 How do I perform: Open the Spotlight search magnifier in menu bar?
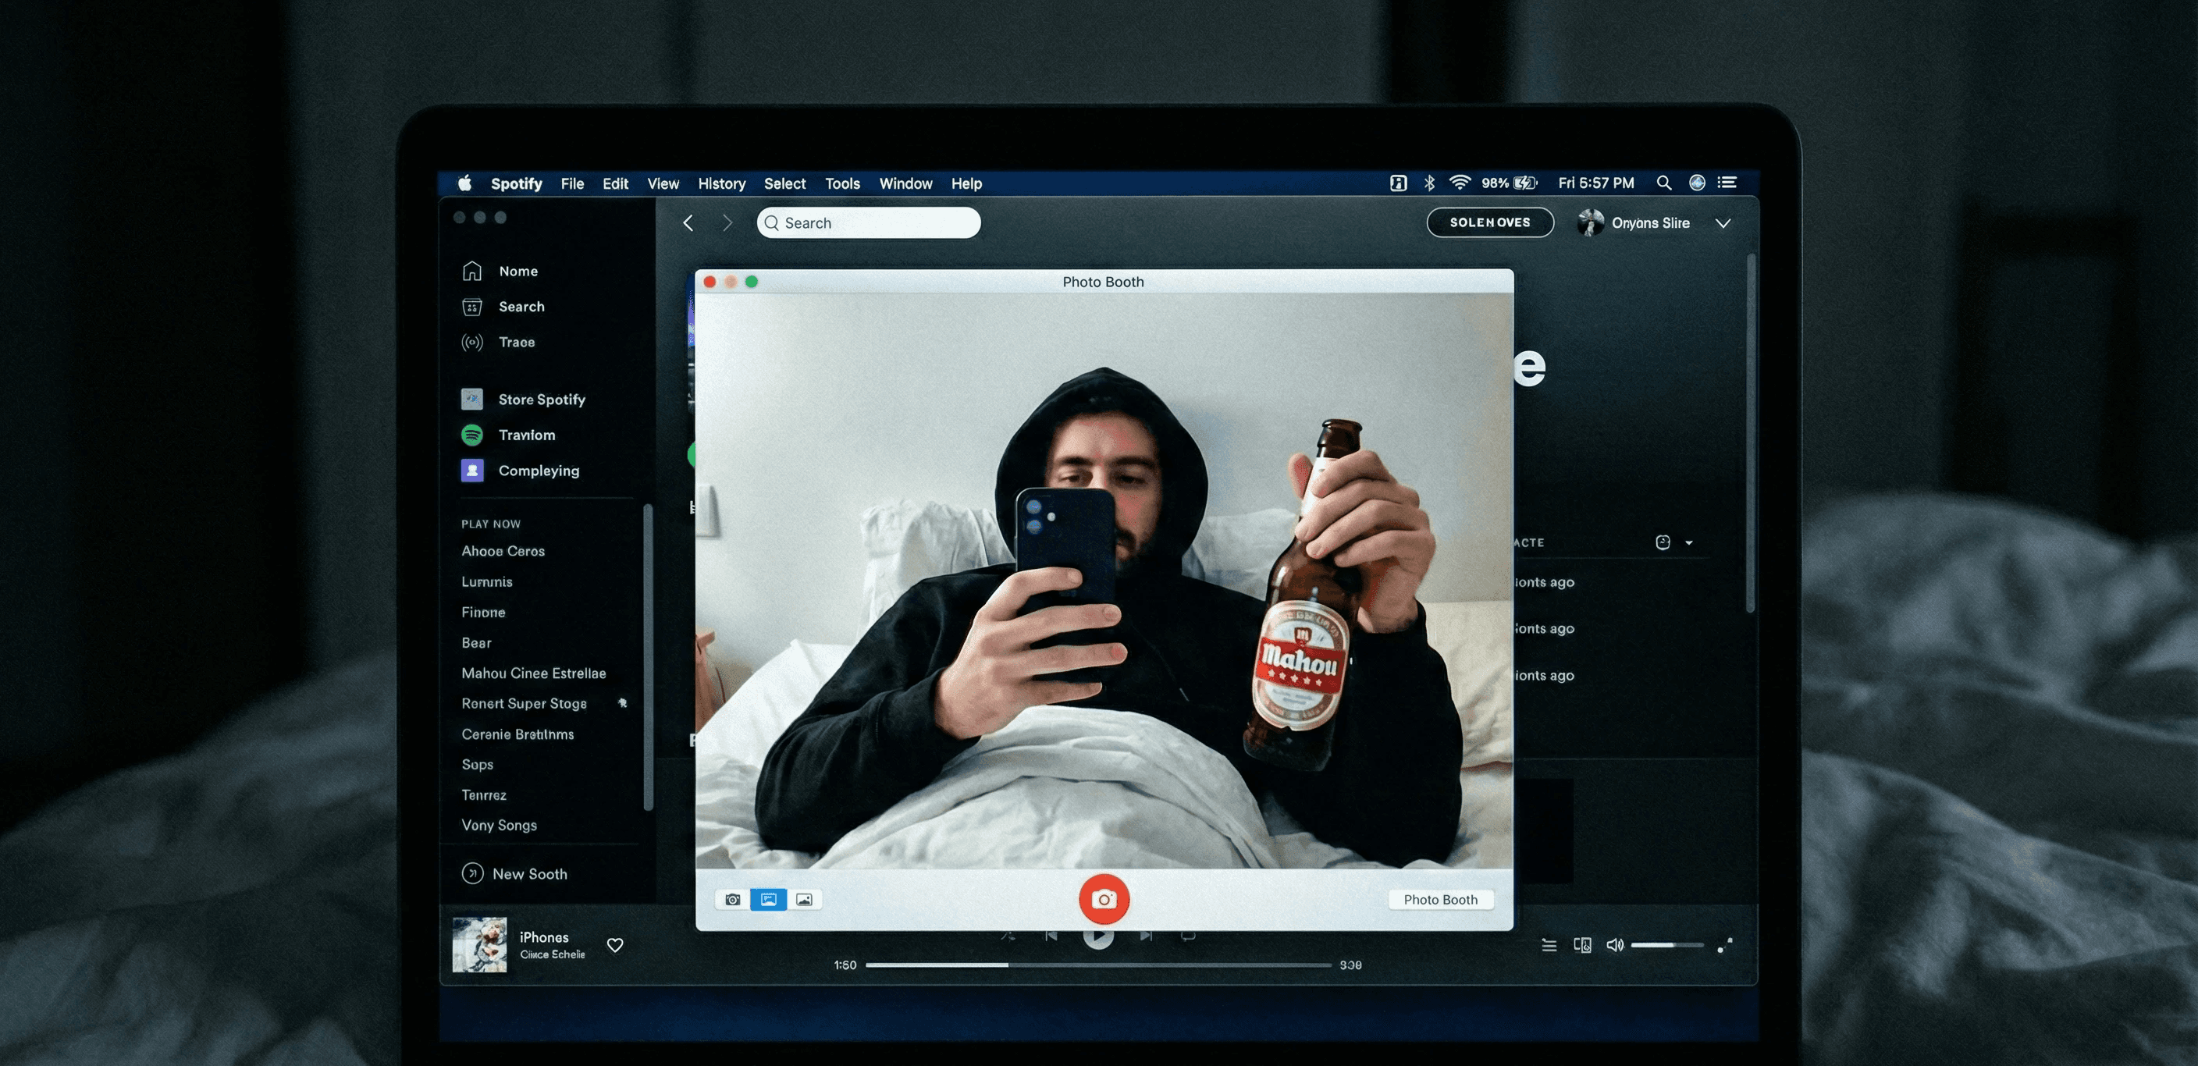[1663, 183]
